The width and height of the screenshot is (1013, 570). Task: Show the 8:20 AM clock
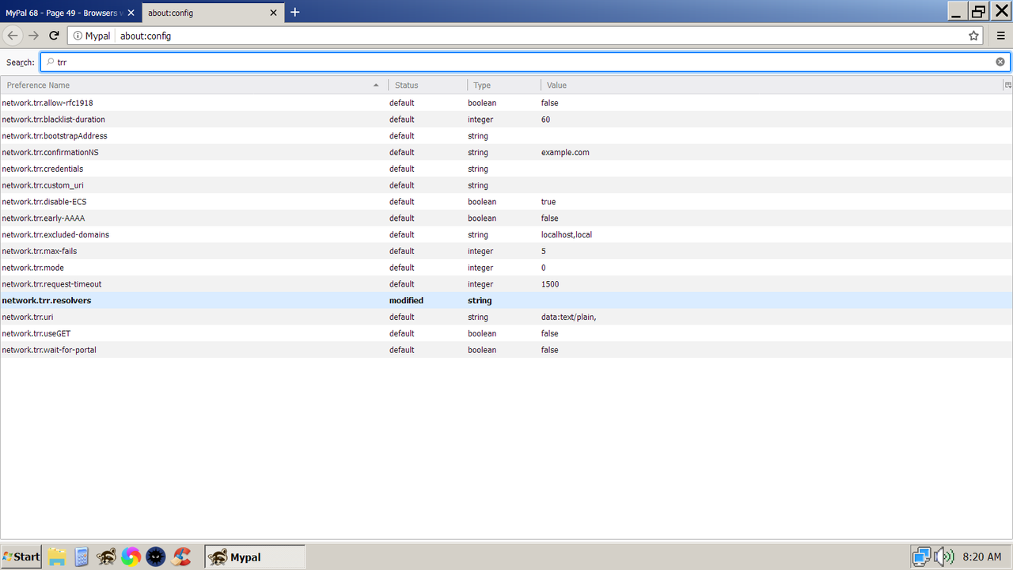point(981,557)
